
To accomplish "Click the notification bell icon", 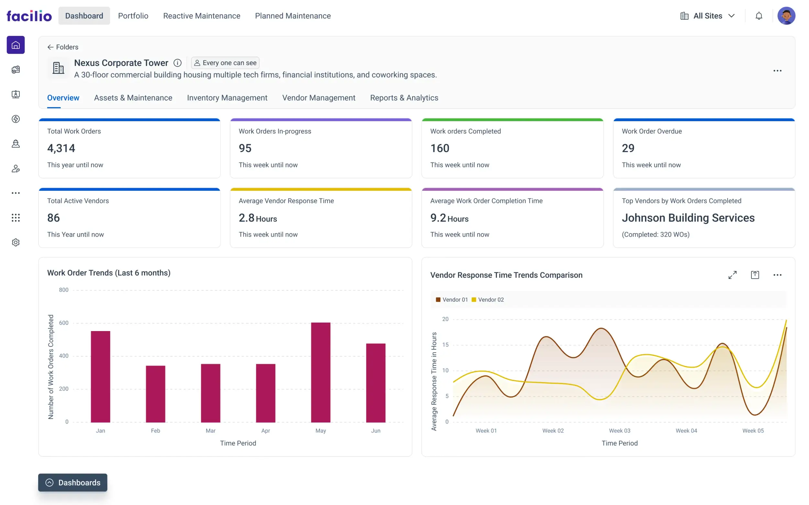I will 759,16.
